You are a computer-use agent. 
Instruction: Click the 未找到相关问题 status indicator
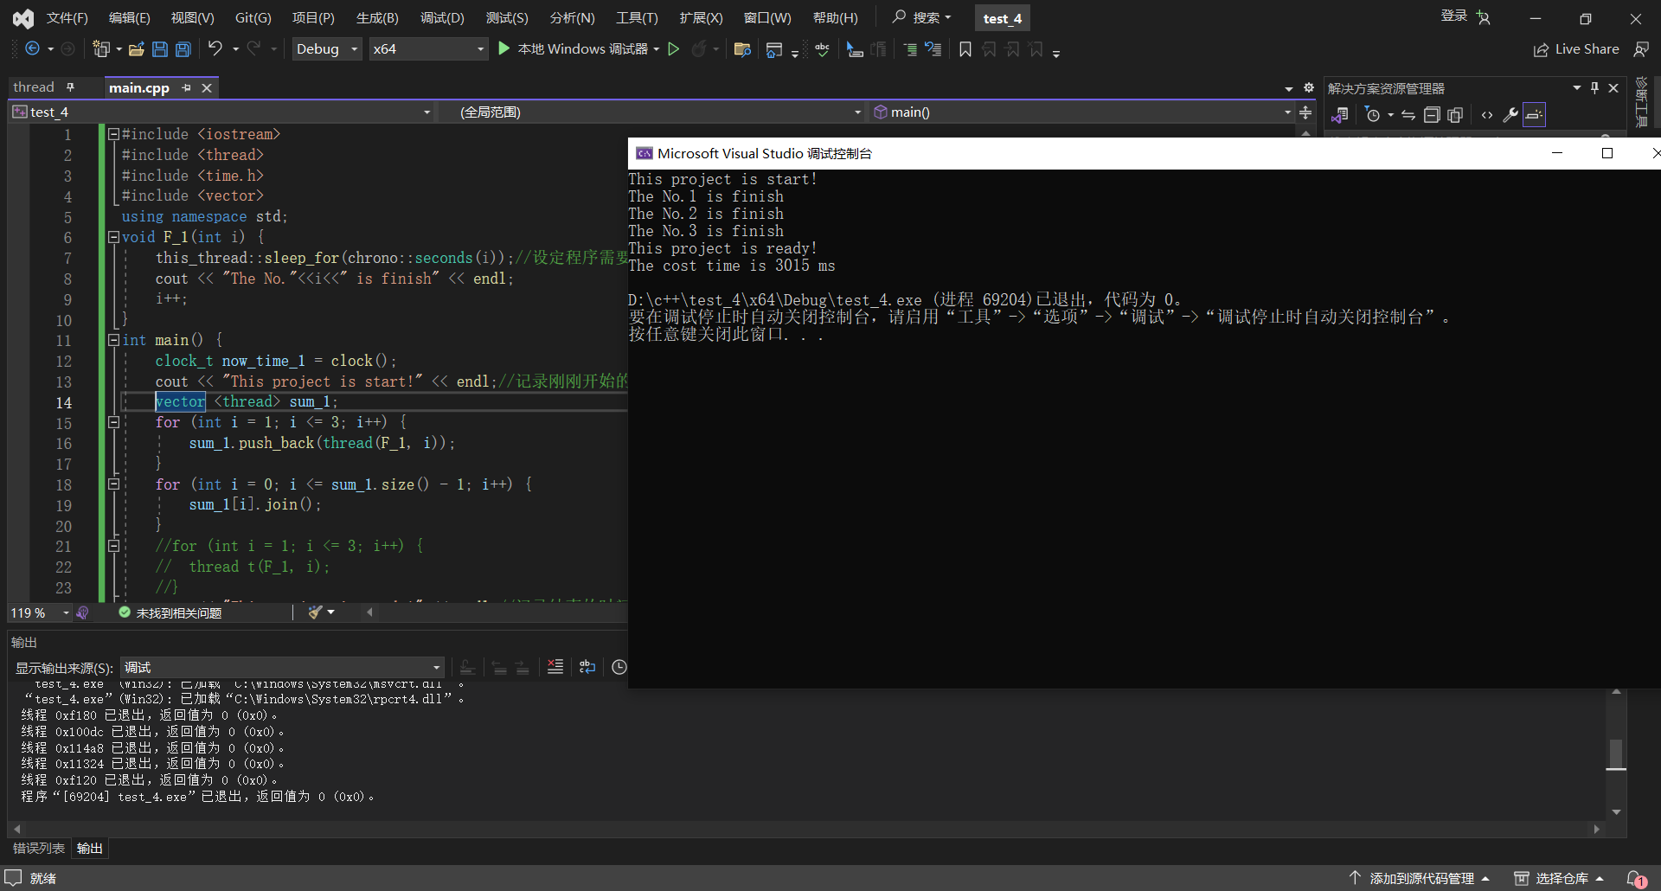tap(170, 612)
